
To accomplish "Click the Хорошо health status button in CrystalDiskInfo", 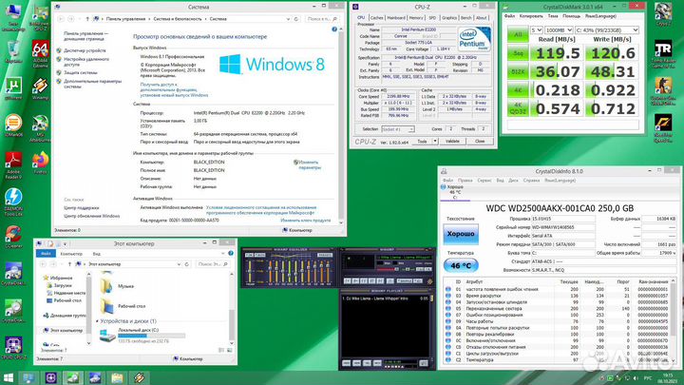I will [x=461, y=234].
